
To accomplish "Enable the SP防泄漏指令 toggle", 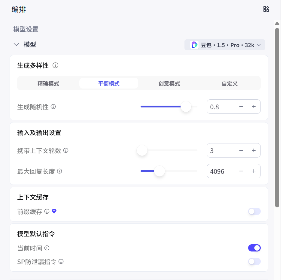I will click(x=254, y=262).
